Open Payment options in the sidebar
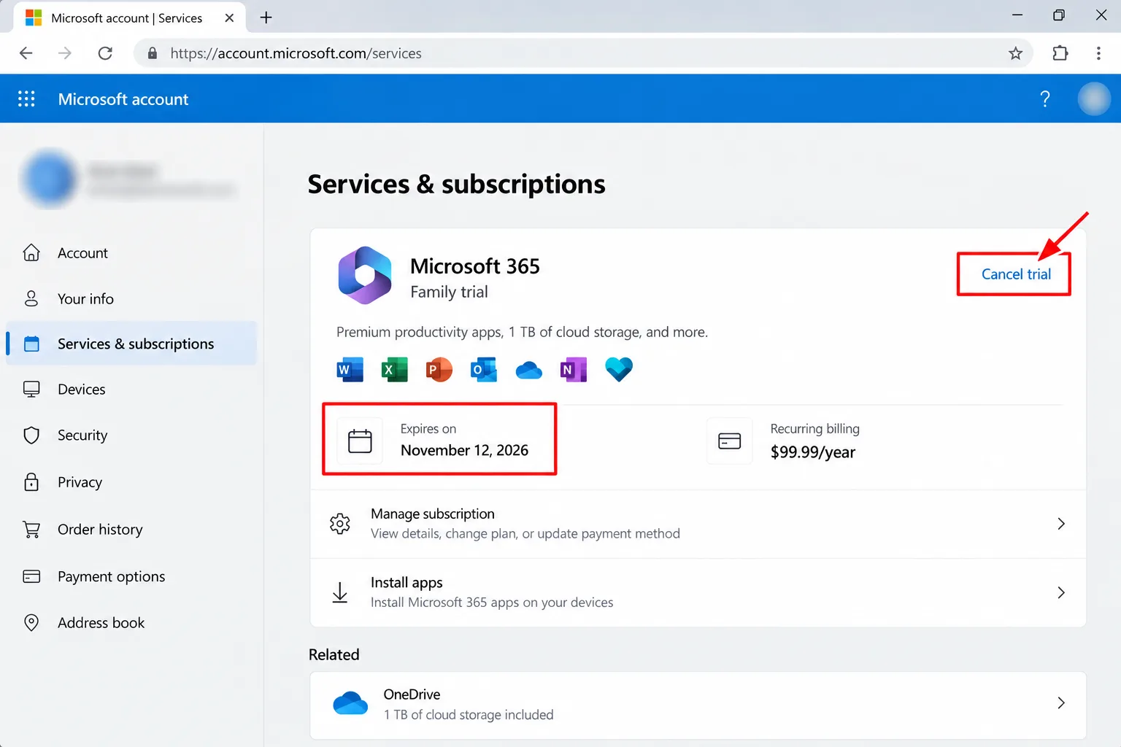The width and height of the screenshot is (1121, 747). pyautogui.click(x=131, y=576)
